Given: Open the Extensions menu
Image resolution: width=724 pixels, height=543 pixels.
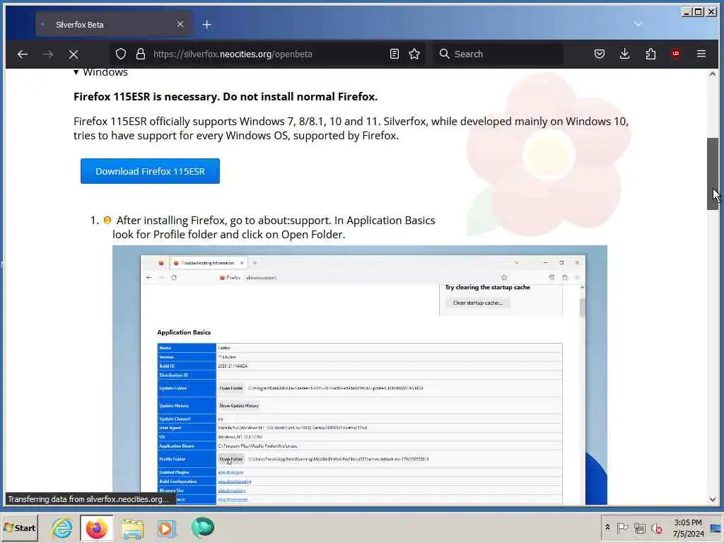Looking at the screenshot, I should 650,54.
